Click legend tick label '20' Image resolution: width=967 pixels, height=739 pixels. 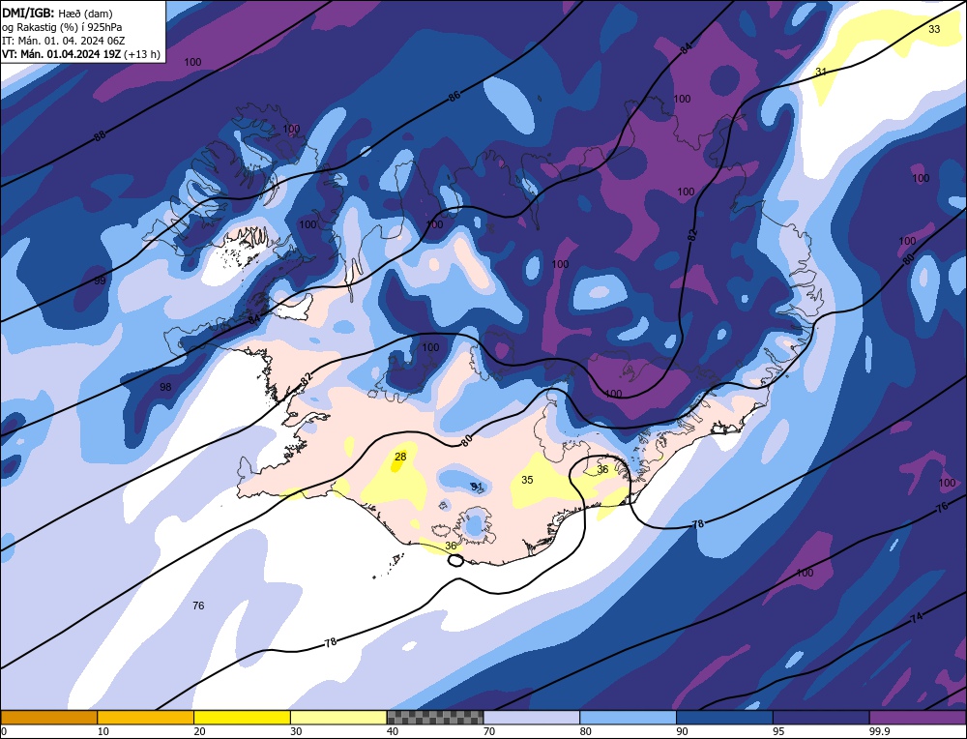[200, 731]
